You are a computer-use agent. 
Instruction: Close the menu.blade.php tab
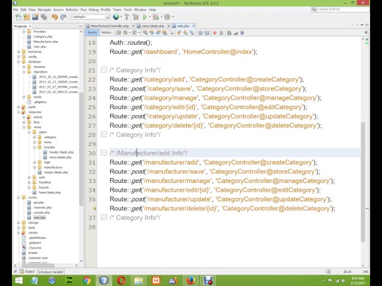(168, 26)
